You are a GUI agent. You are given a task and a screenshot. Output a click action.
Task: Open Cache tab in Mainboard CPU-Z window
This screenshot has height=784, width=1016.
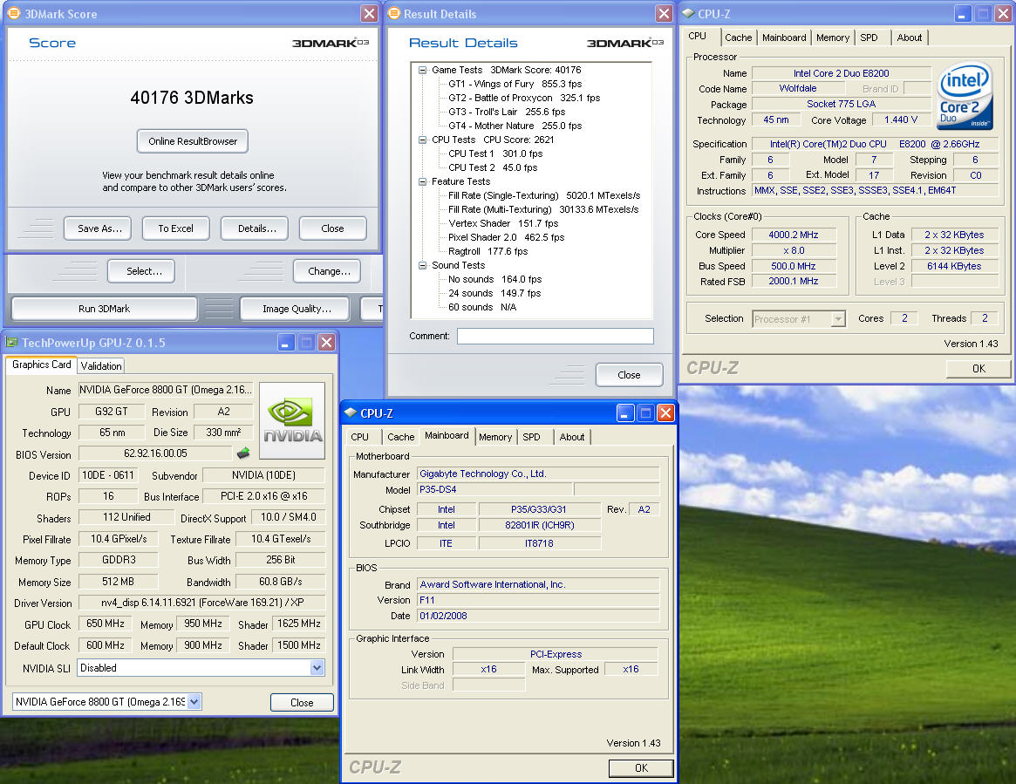point(400,437)
